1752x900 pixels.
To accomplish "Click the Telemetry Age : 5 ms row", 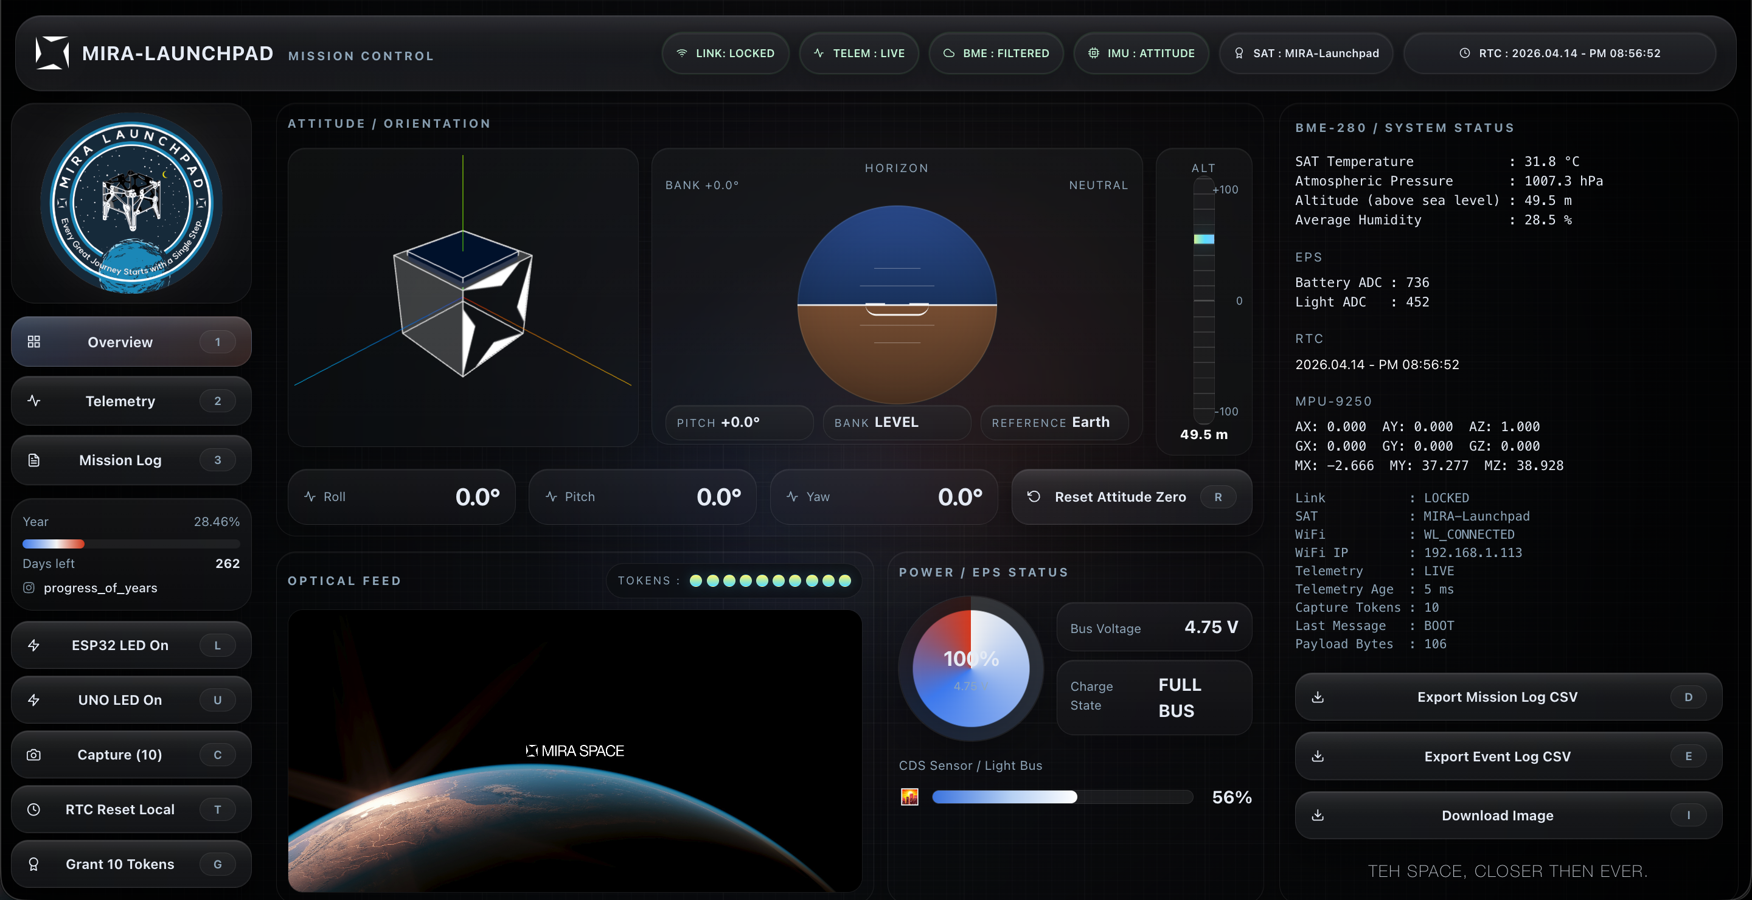I will (1375, 590).
